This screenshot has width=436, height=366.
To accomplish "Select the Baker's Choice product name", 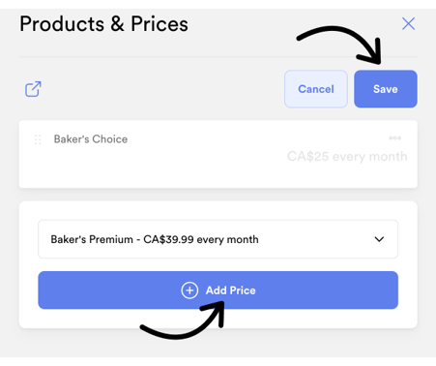I will tap(91, 139).
